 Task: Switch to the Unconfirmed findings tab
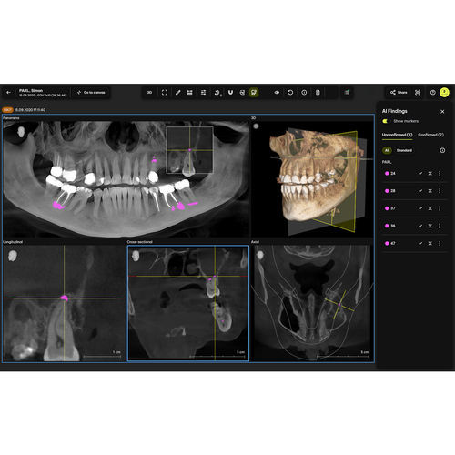397,135
